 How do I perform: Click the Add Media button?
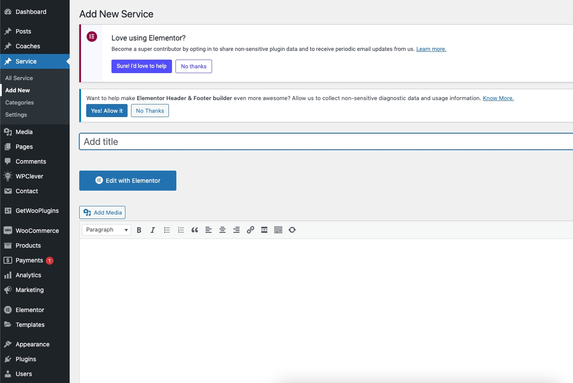102,212
